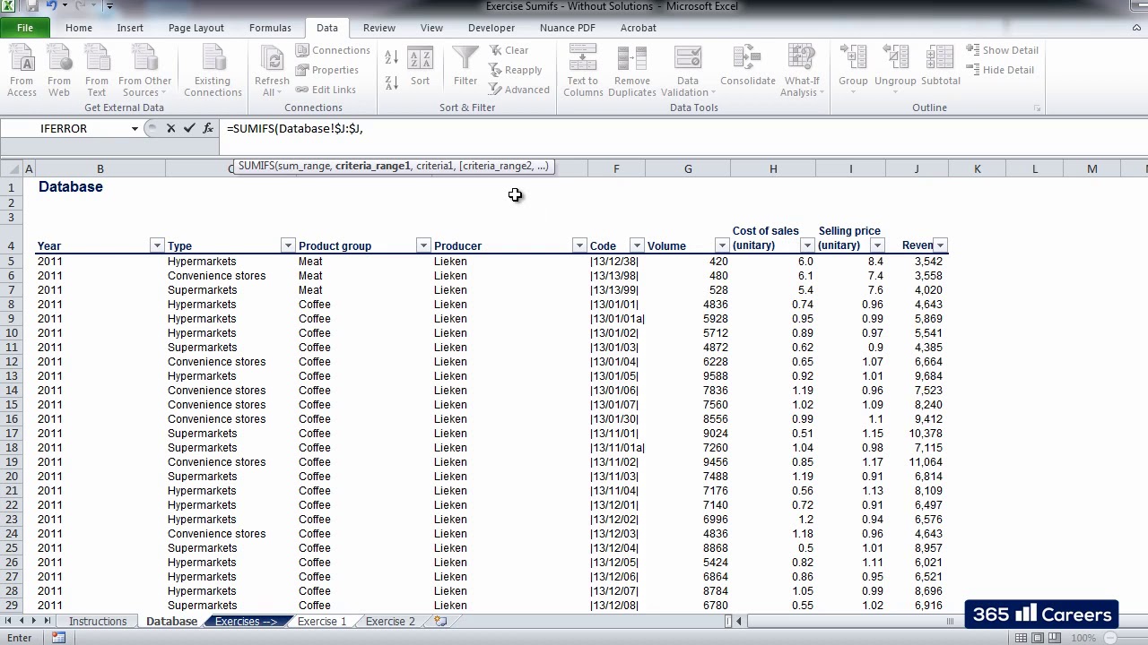Insert a new worksheet tab icon
This screenshot has height=645, width=1148.
point(439,621)
